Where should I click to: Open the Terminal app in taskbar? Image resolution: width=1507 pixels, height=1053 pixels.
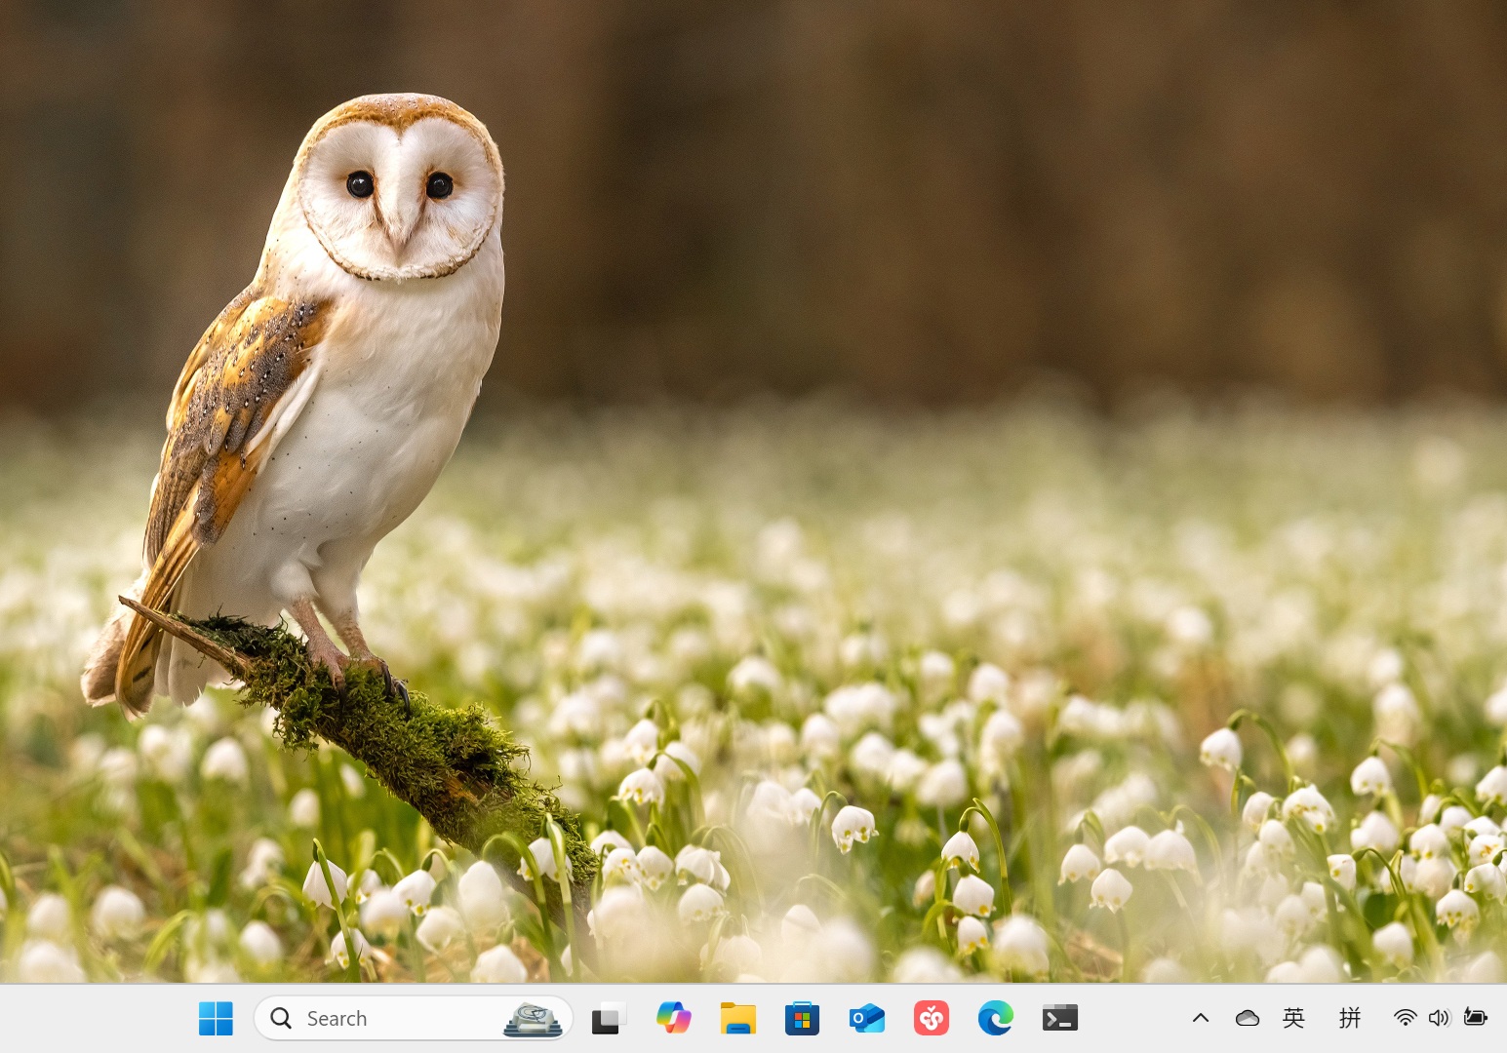(x=1060, y=1019)
